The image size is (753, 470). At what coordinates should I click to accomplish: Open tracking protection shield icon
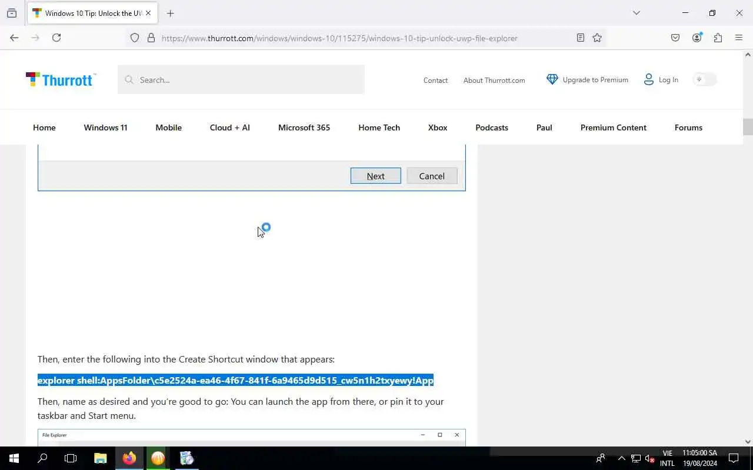(x=135, y=38)
